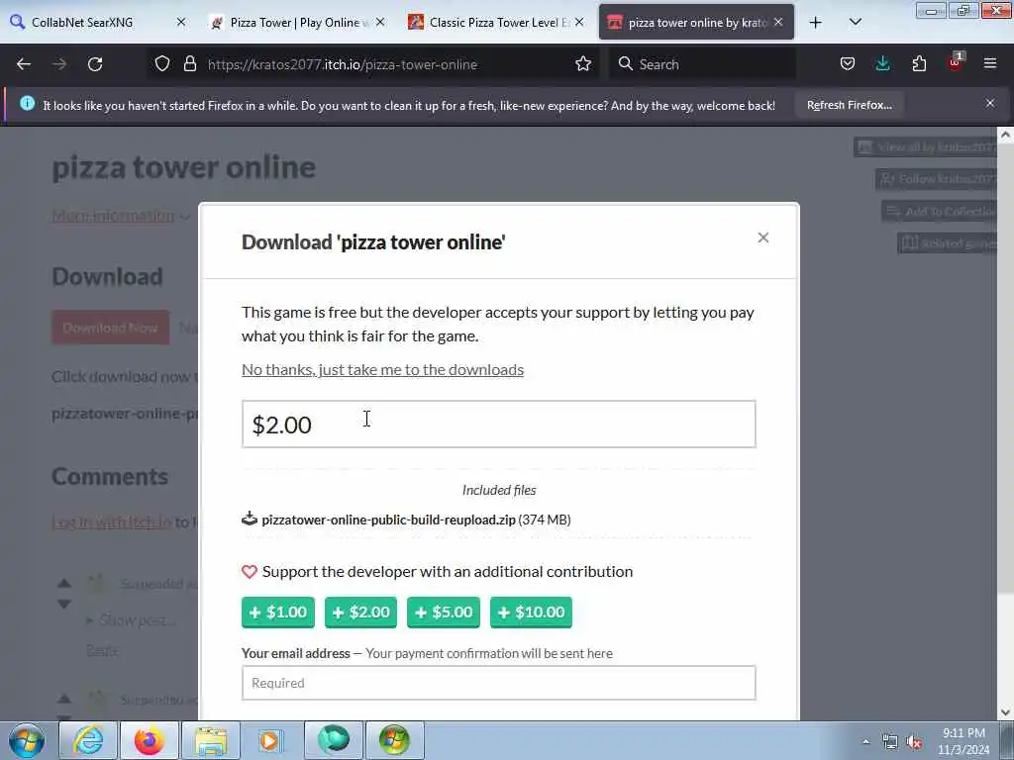Click the download icon beside the zip file
Viewport: 1014px width, 760px height.
pyautogui.click(x=250, y=519)
